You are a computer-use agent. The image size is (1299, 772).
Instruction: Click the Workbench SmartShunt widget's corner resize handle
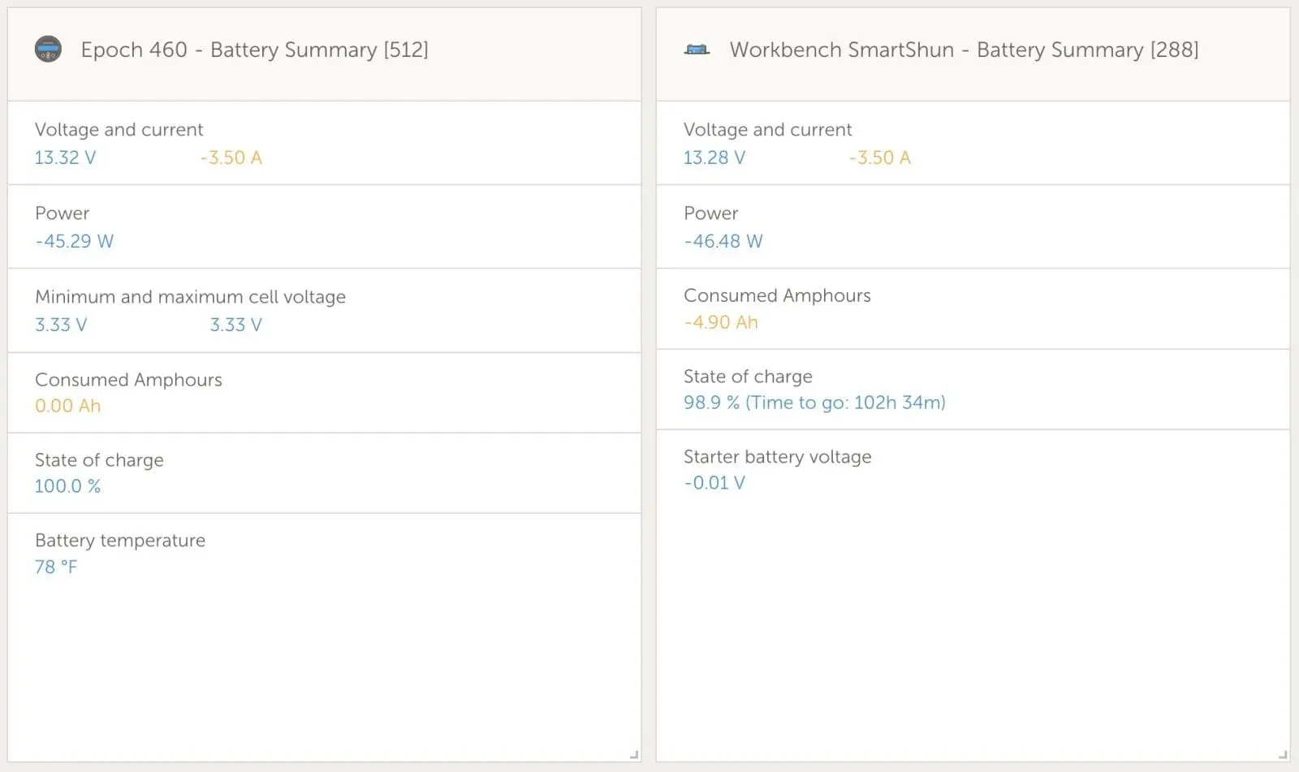click(1283, 754)
